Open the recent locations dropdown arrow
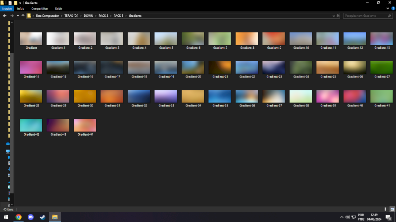The width and height of the screenshot is (396, 222). [17, 16]
